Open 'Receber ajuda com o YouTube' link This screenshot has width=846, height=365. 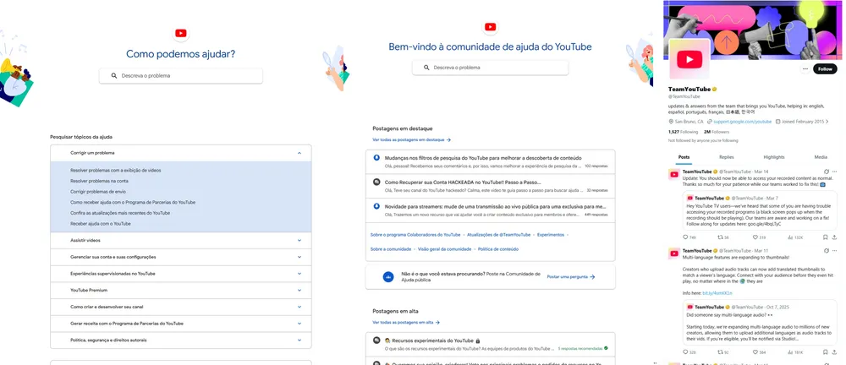101,223
